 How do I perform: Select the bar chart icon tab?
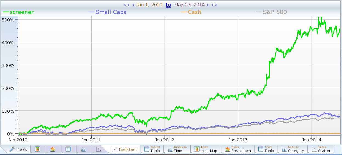pyautogui.click(x=83, y=149)
